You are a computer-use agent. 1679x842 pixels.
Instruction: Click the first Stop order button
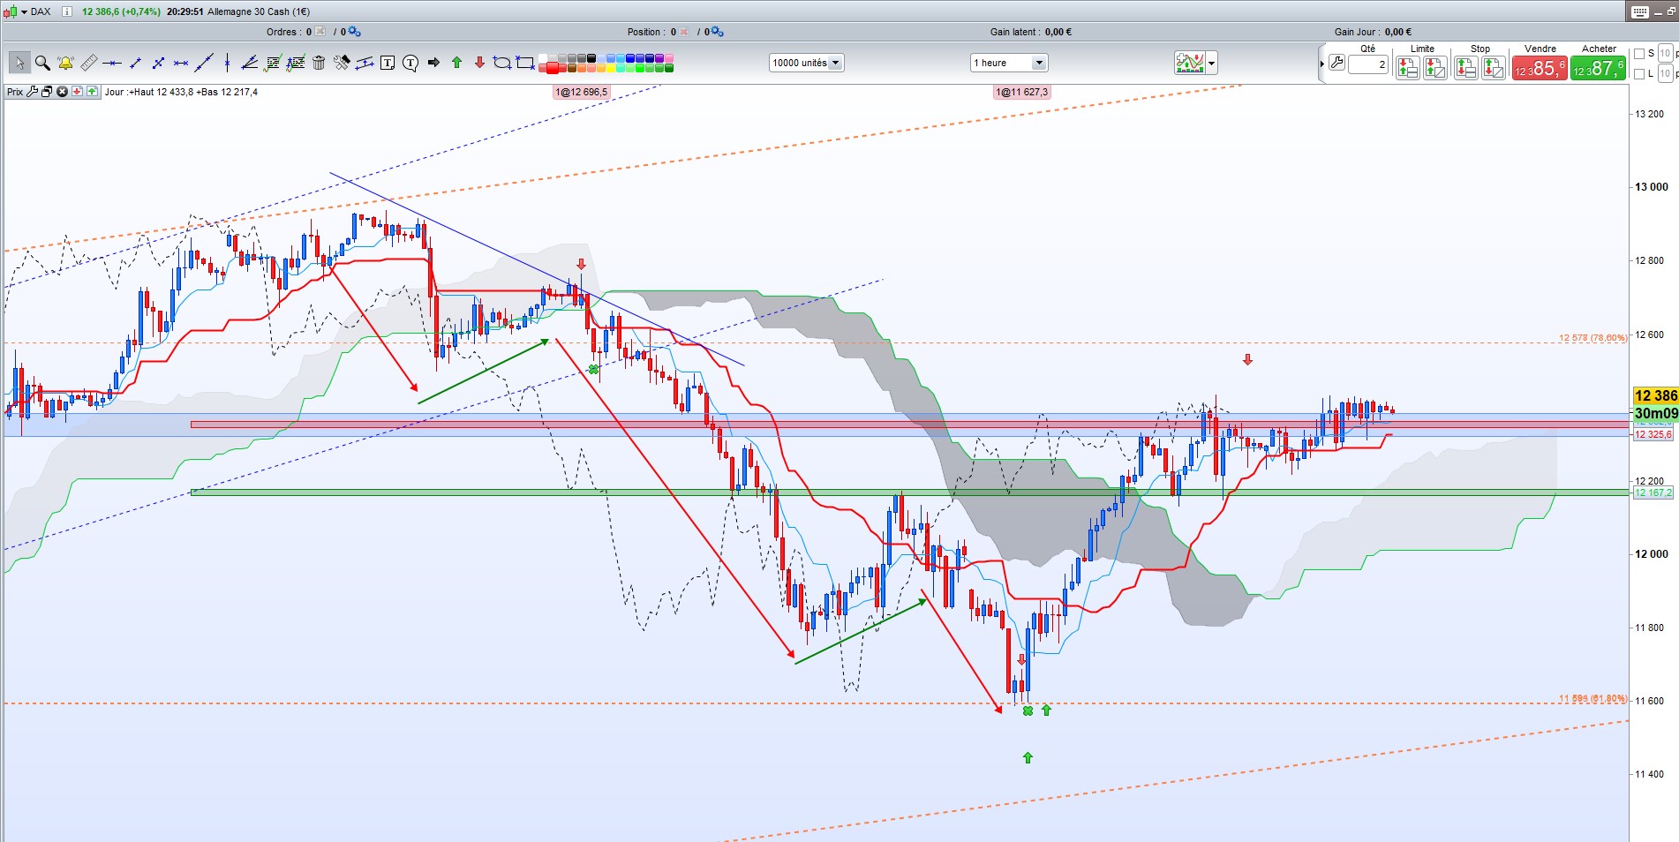pos(1466,68)
